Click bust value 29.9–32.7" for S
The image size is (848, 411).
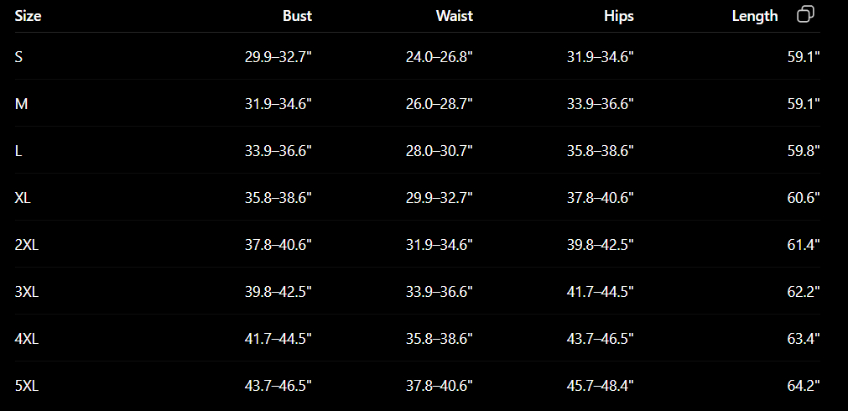[278, 57]
